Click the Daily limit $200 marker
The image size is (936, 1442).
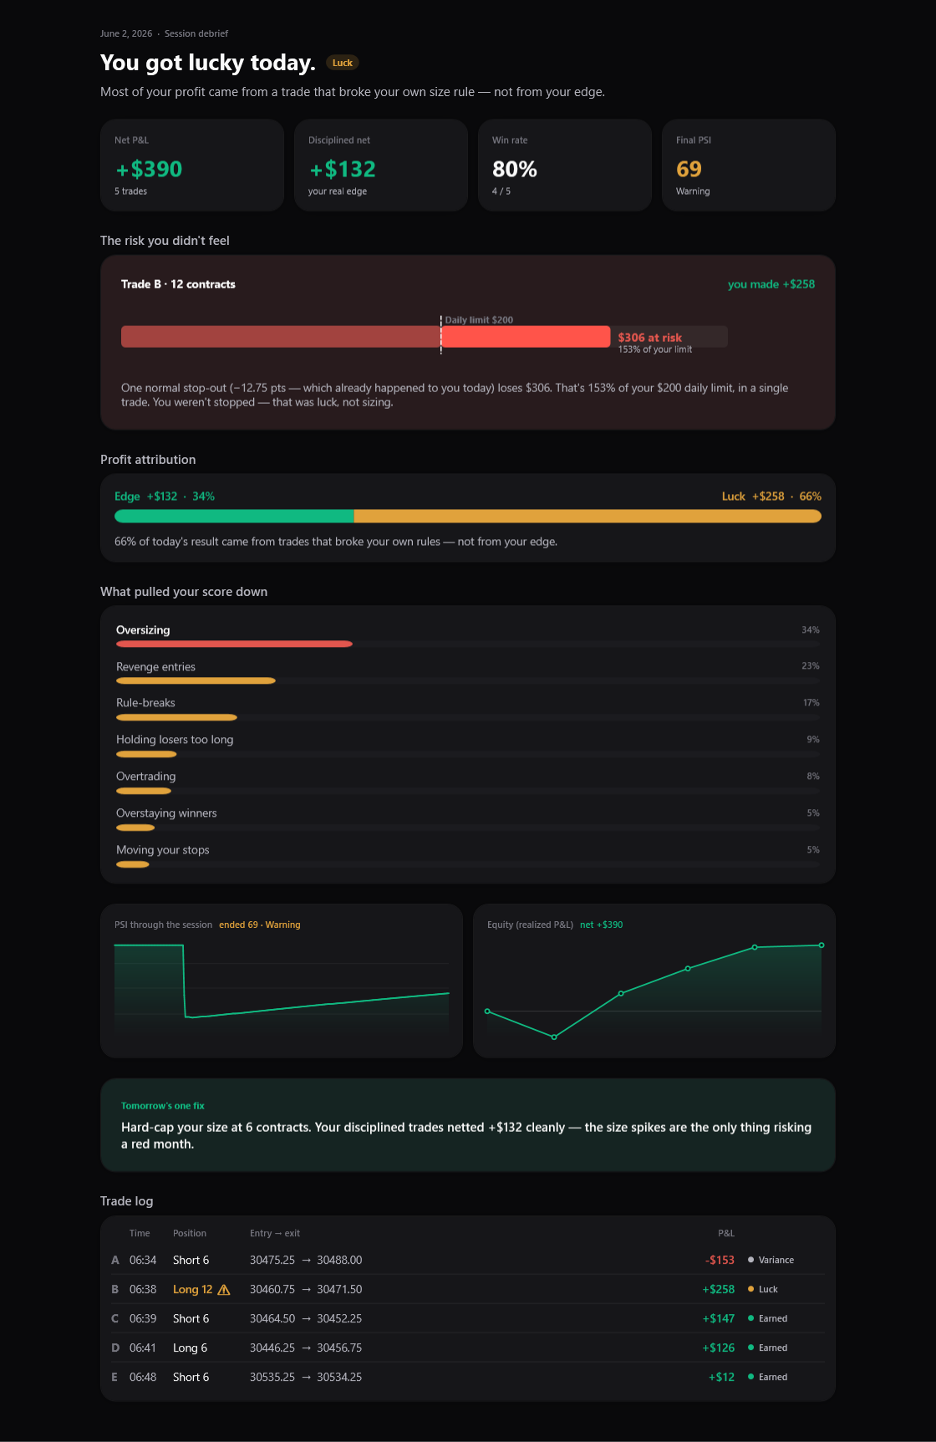[479, 319]
